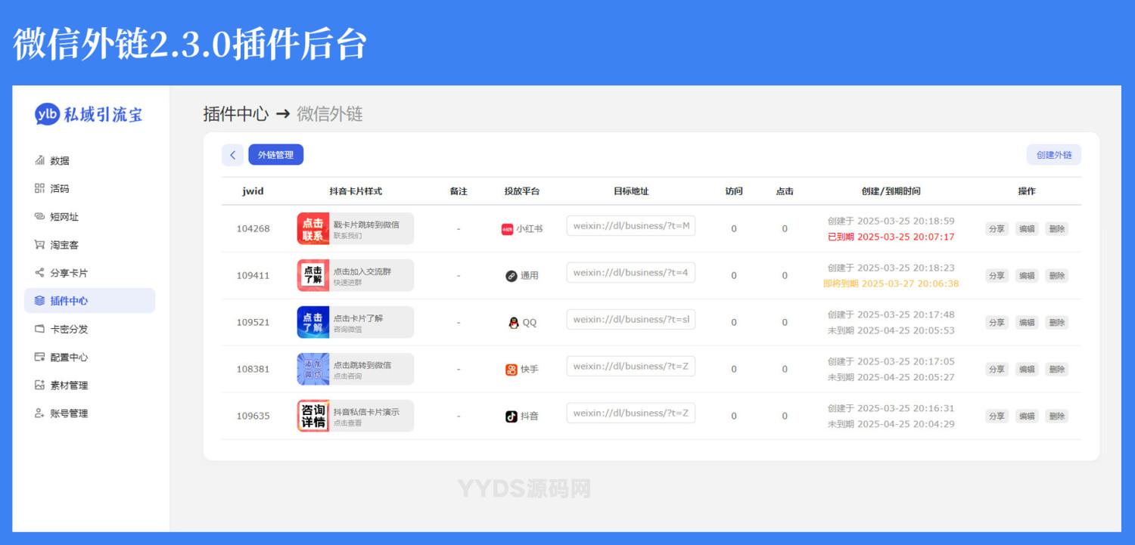This screenshot has width=1135, height=545.
Task: Share the link with jwid 104268
Action: (997, 229)
